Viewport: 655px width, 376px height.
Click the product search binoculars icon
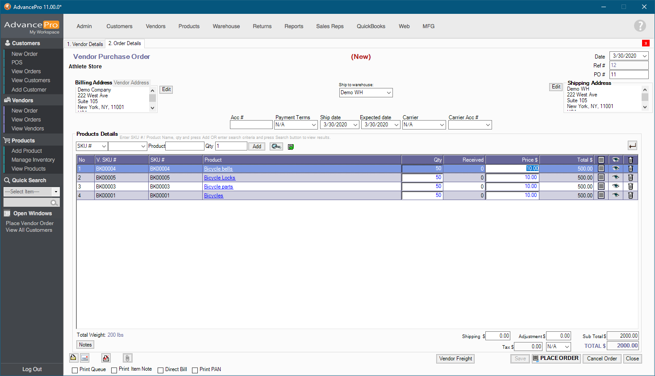(276, 146)
